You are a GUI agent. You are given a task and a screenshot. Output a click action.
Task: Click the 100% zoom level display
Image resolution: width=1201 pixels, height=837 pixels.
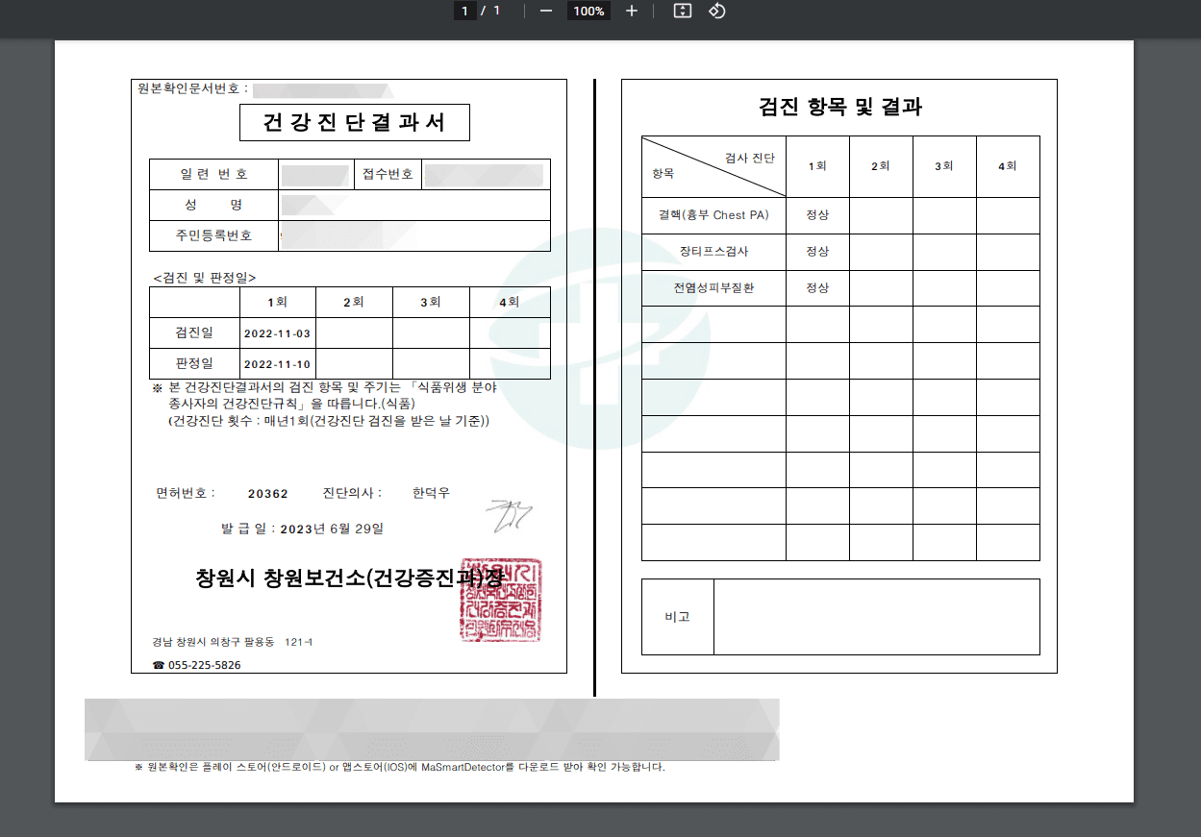(x=588, y=11)
